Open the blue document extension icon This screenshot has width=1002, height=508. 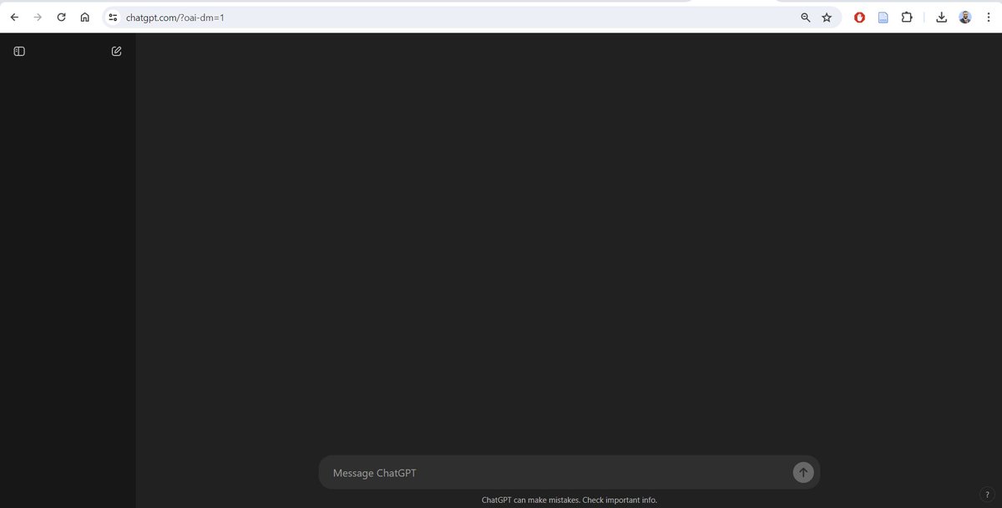(883, 17)
